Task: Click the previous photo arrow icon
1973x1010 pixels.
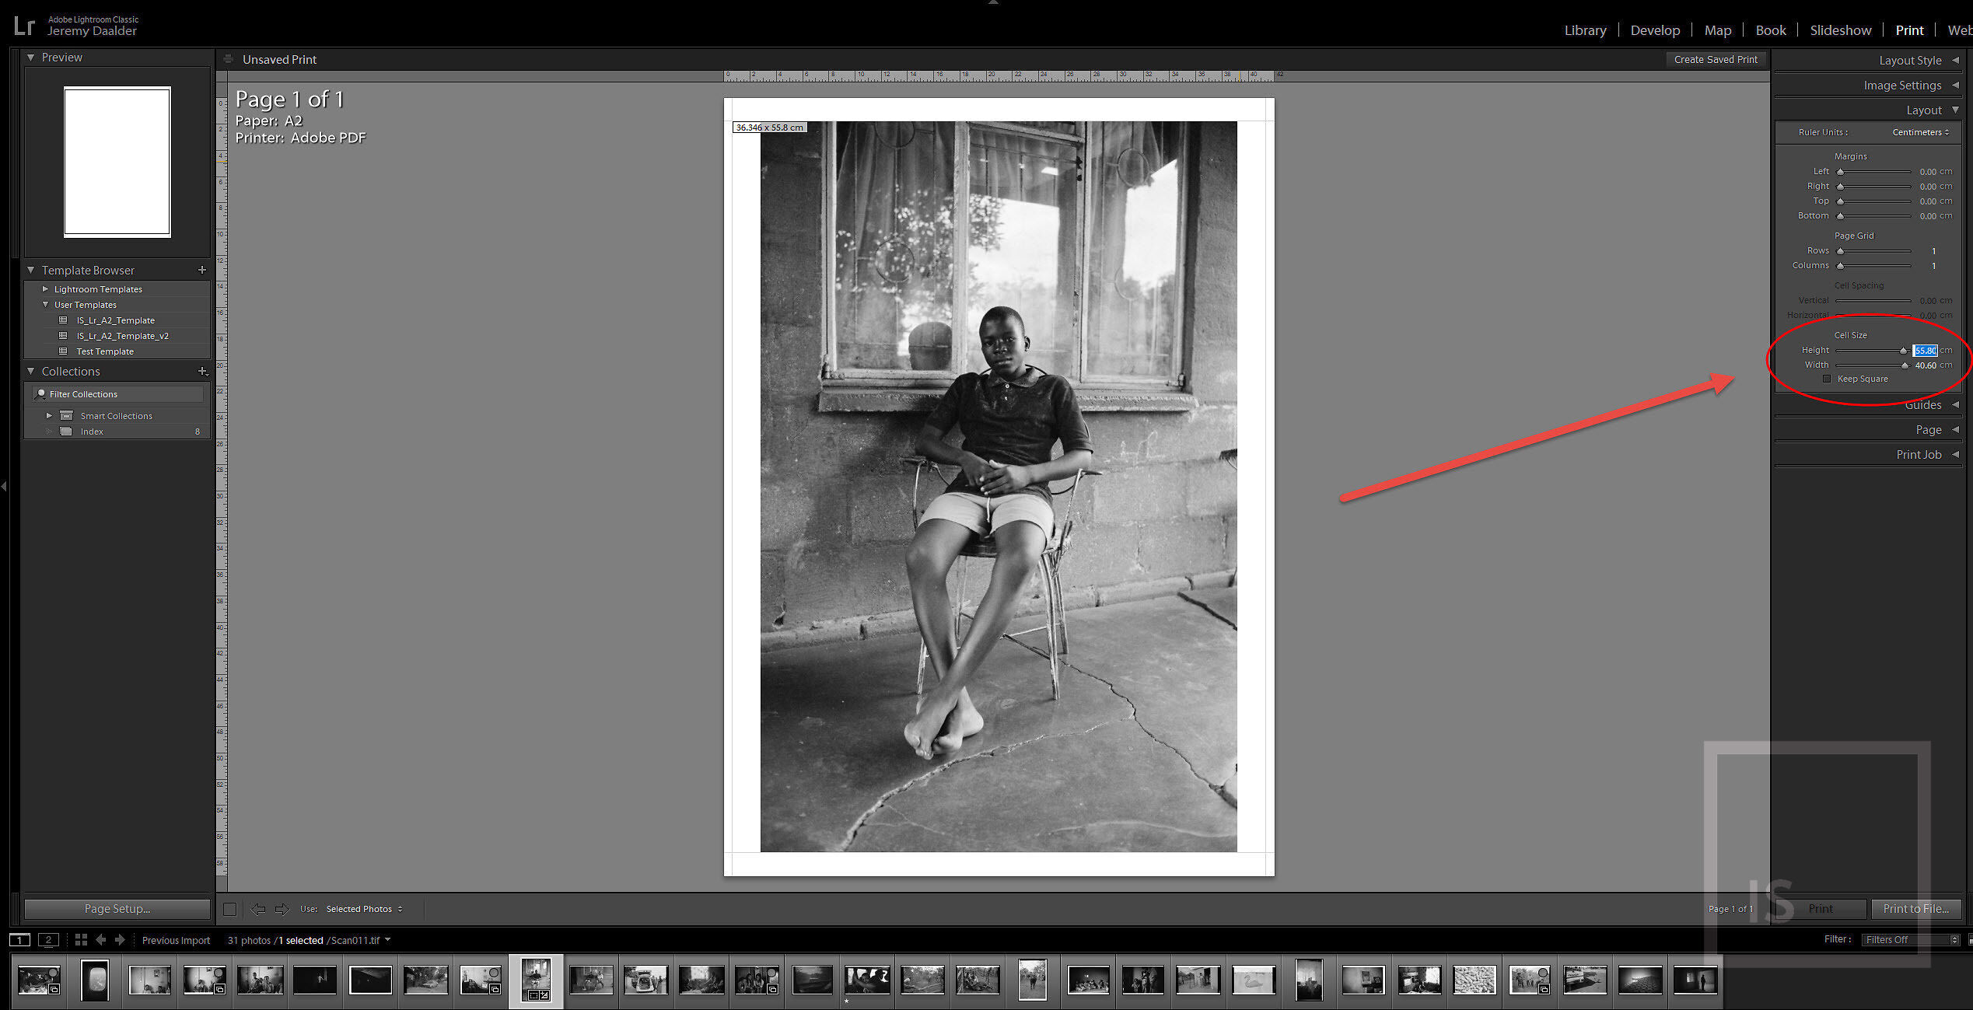Action: pos(101,939)
